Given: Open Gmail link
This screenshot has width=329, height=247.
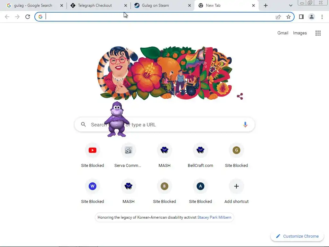Looking at the screenshot, I should [283, 33].
